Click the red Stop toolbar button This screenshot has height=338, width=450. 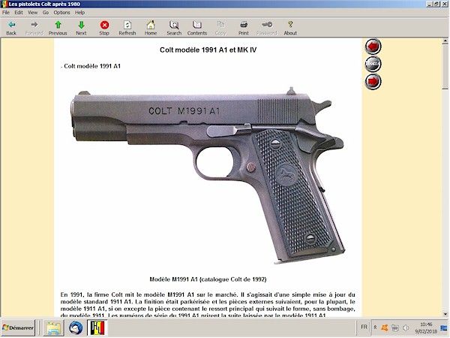pyautogui.click(x=104, y=28)
